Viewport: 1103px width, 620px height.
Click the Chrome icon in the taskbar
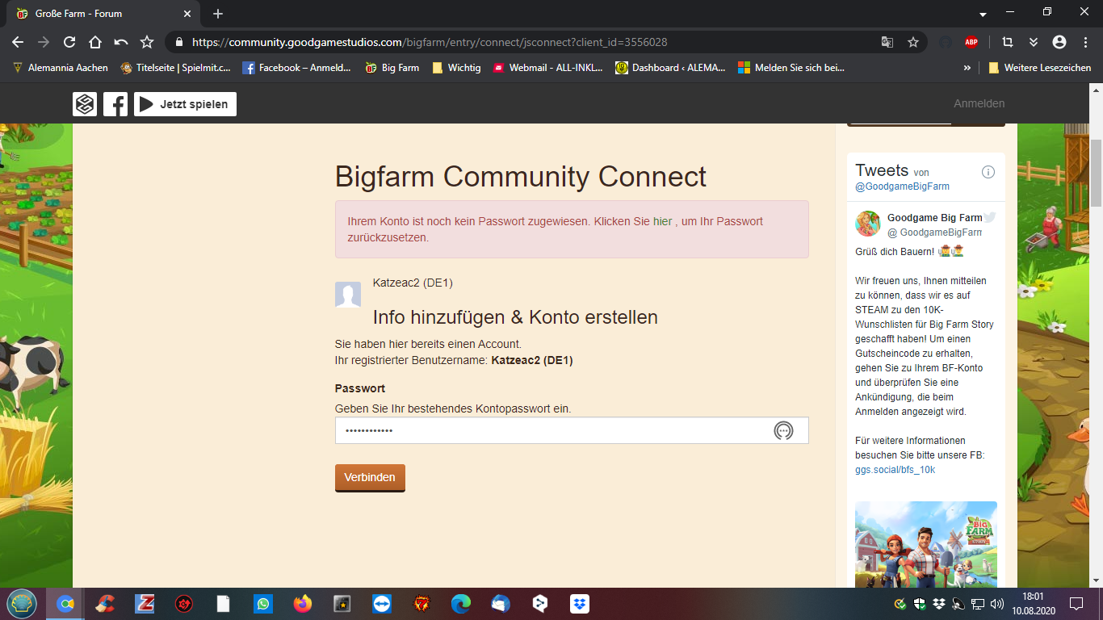tap(65, 604)
